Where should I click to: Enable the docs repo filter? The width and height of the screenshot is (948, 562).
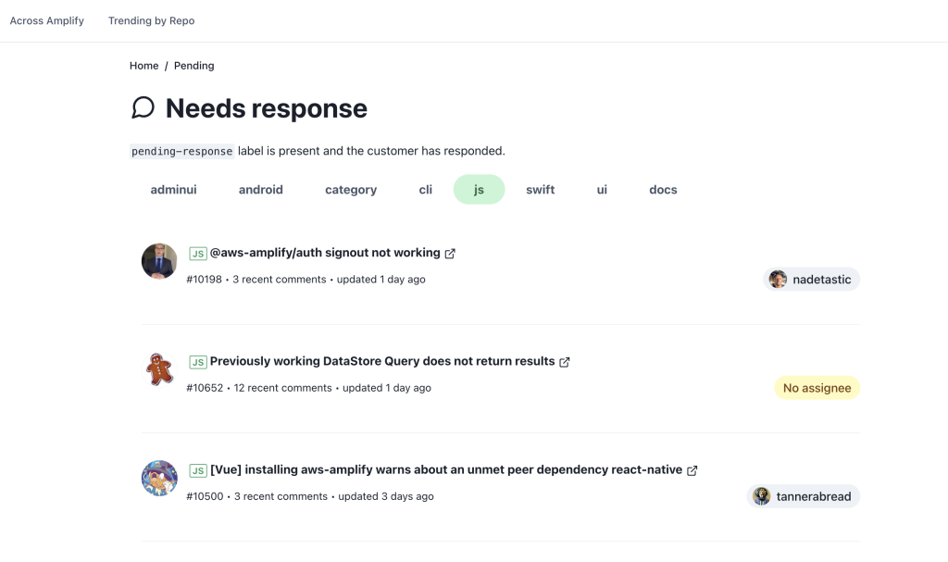coord(662,189)
